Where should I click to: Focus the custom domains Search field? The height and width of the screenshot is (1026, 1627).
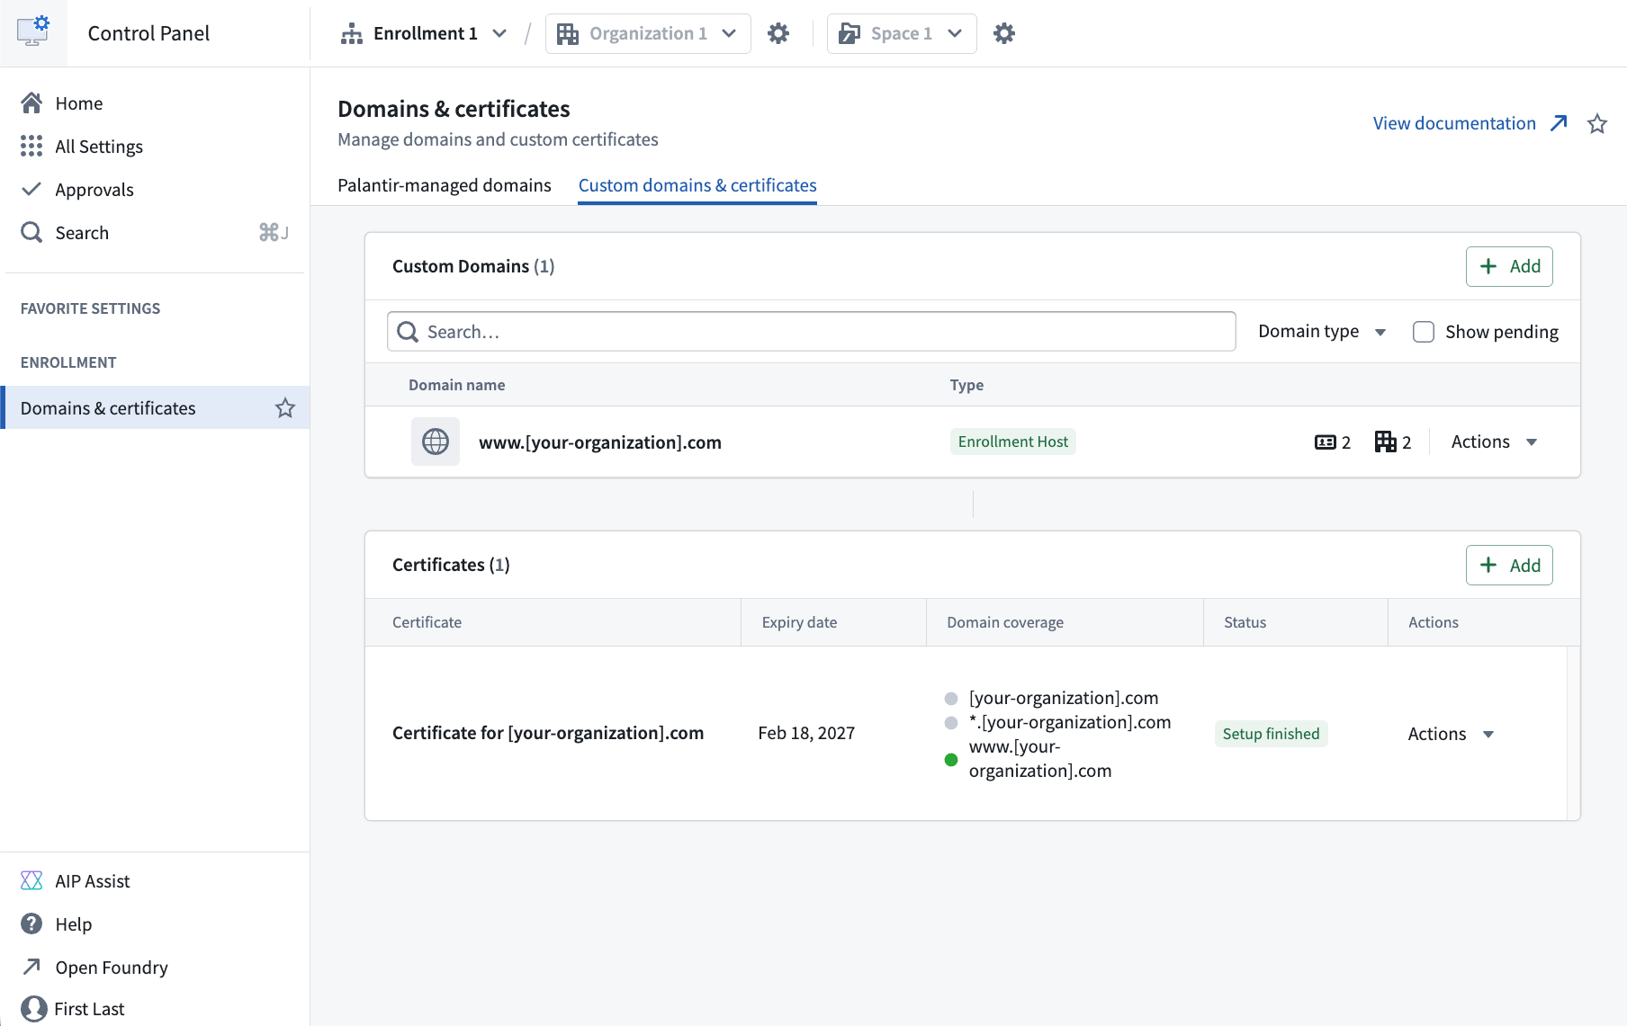tap(811, 332)
